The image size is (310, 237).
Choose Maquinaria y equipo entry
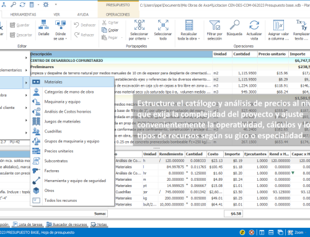(73, 101)
